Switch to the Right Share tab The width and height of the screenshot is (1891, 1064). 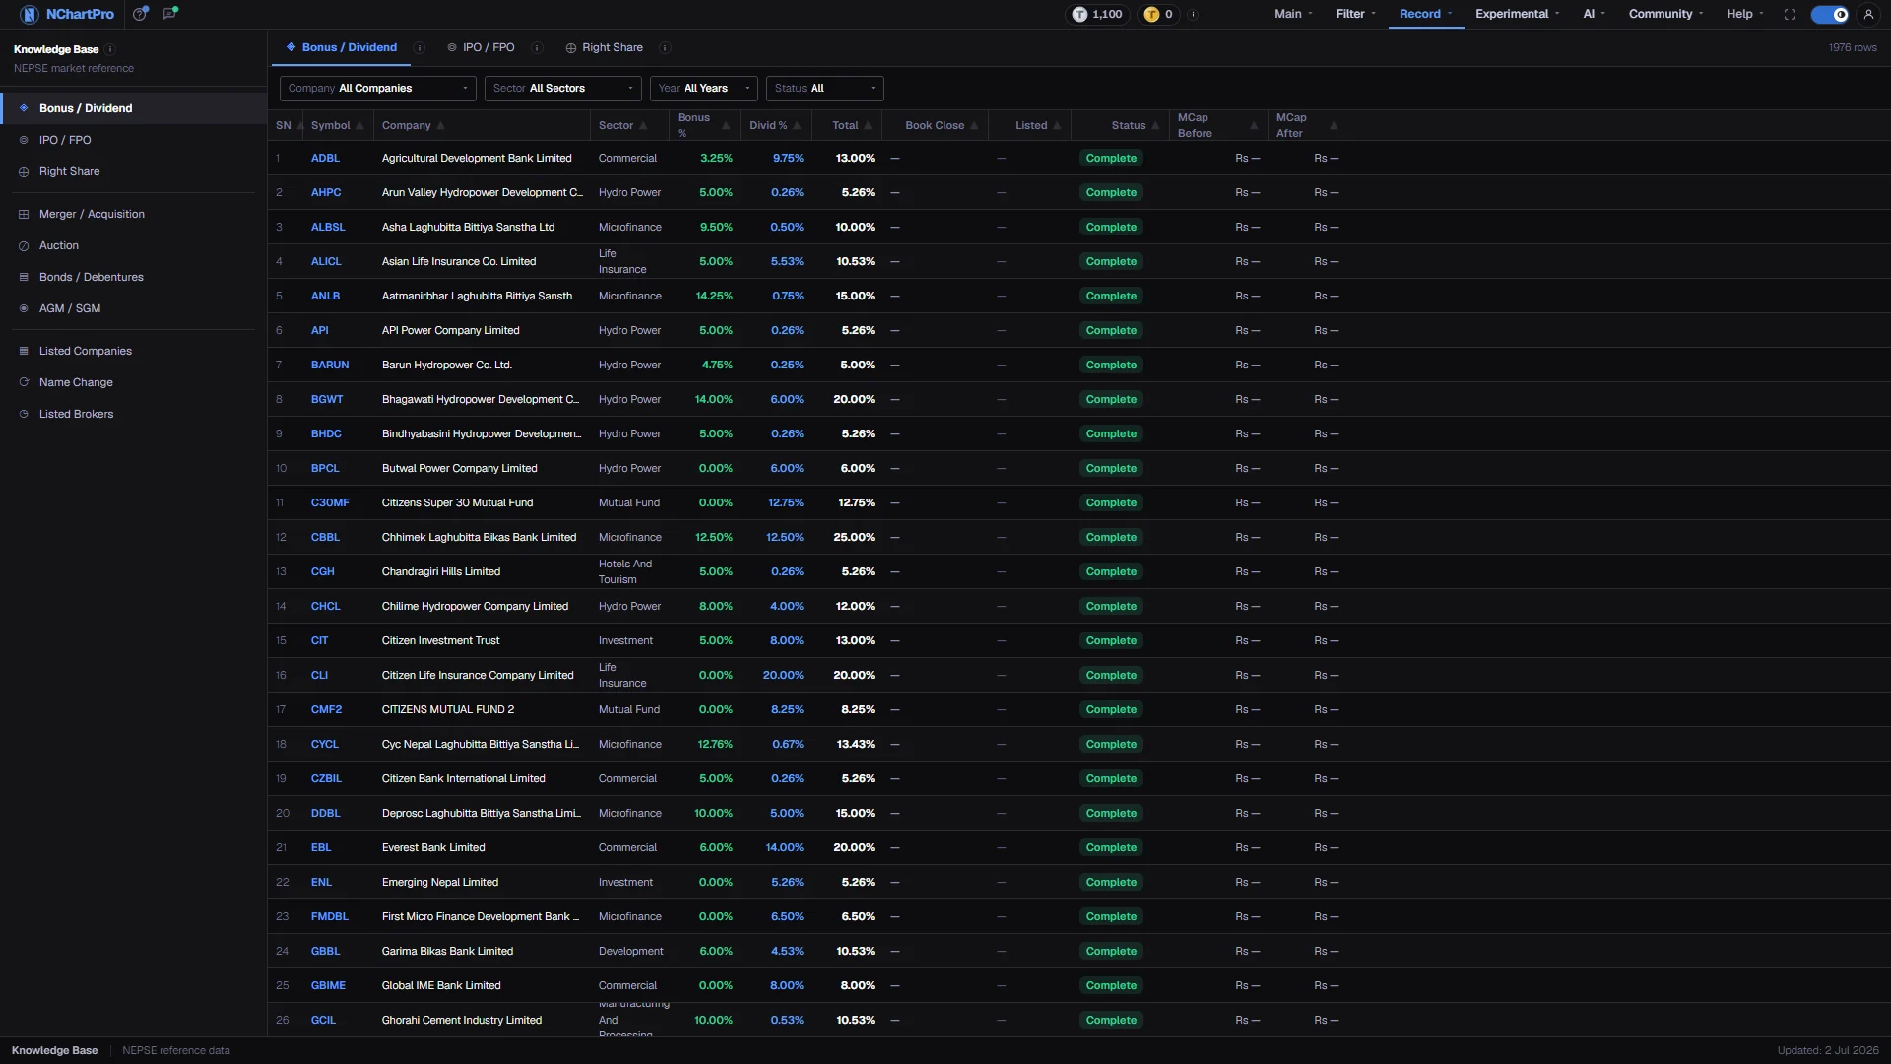coord(605,47)
